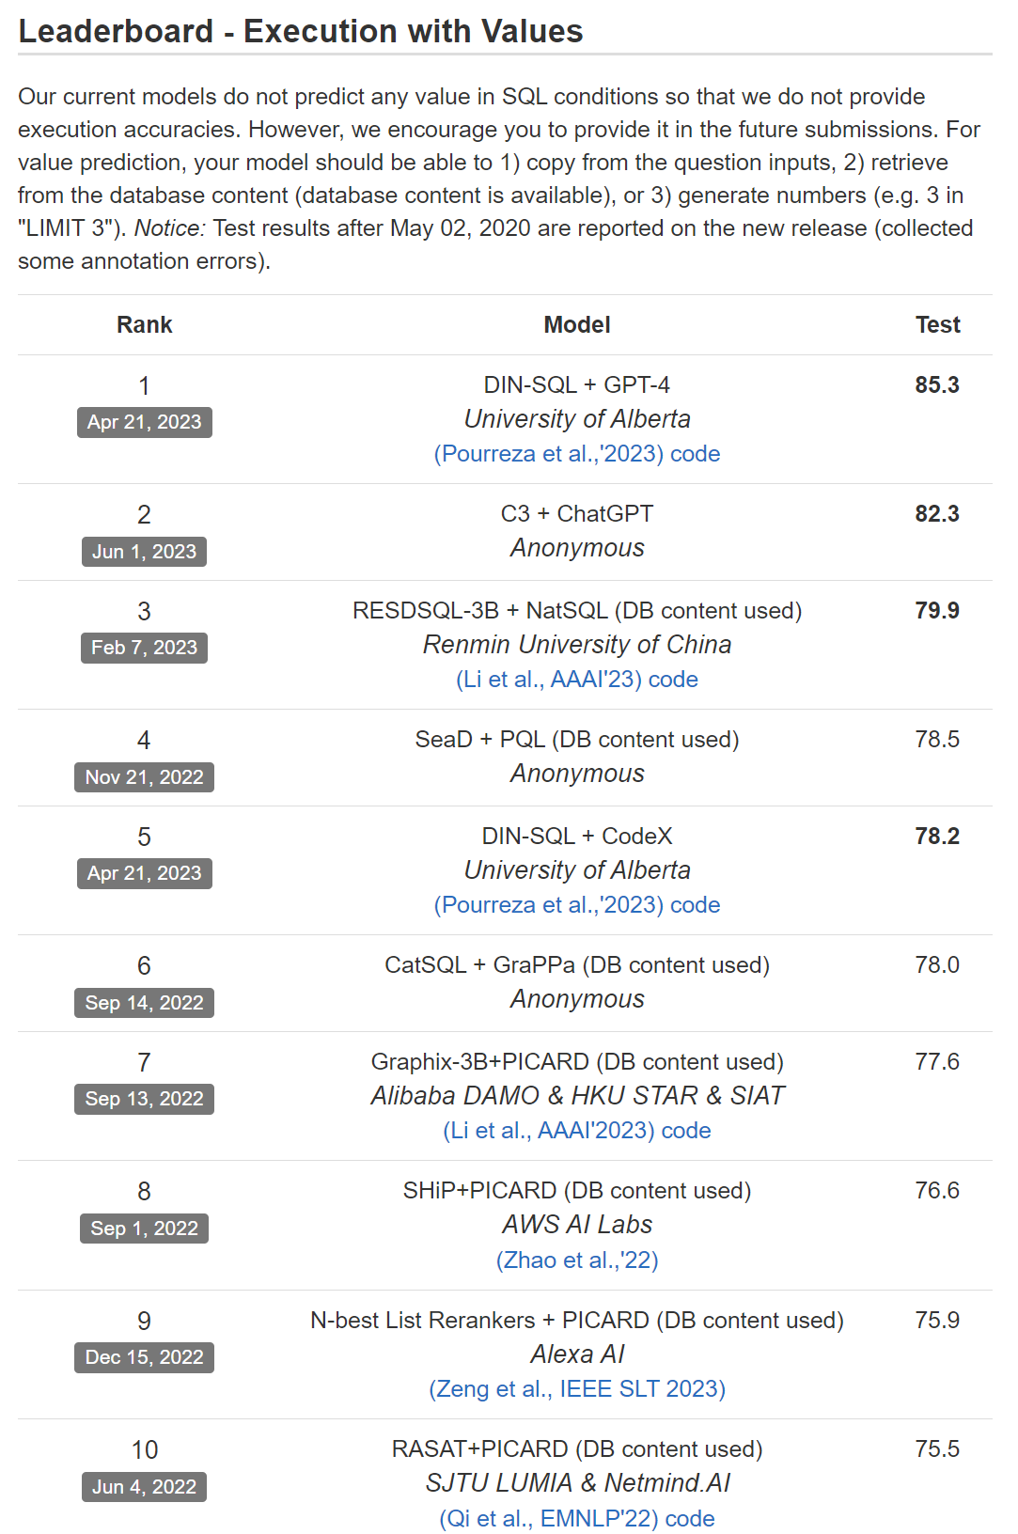1018x1534 pixels.
Task: Select the C3 + ChatGPT model name
Action: point(577,514)
